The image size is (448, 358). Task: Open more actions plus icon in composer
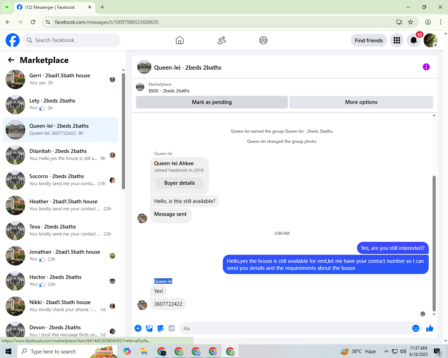(x=138, y=328)
